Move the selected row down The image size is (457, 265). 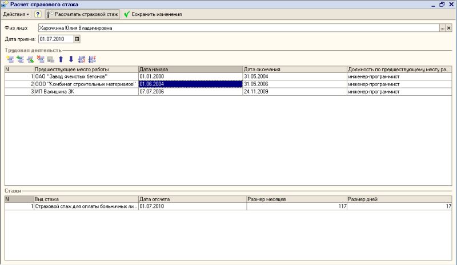[71, 59]
